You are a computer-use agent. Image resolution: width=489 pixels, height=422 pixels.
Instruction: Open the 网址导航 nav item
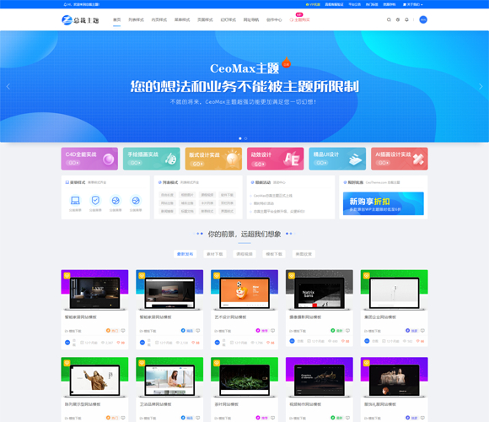click(x=251, y=19)
